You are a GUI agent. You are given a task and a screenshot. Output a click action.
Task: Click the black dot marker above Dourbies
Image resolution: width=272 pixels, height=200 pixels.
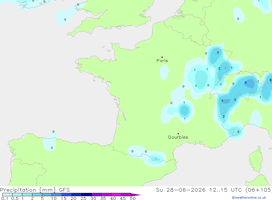tap(178, 134)
